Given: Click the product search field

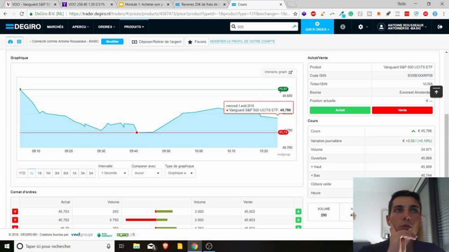Looking at the screenshot, I should [264, 26].
